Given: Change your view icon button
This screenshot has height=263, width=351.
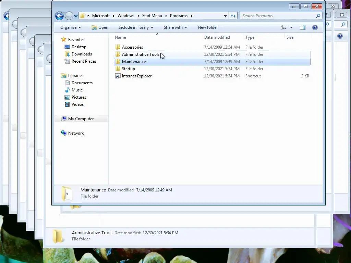Looking at the screenshot, I should pyautogui.click(x=283, y=27).
